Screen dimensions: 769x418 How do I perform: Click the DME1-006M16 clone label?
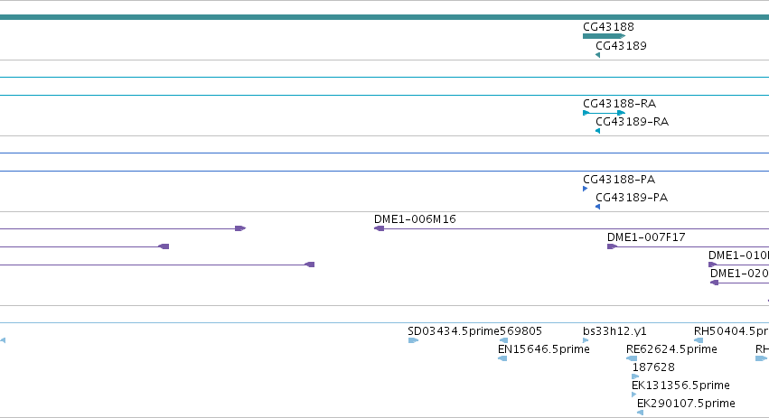[x=415, y=219]
